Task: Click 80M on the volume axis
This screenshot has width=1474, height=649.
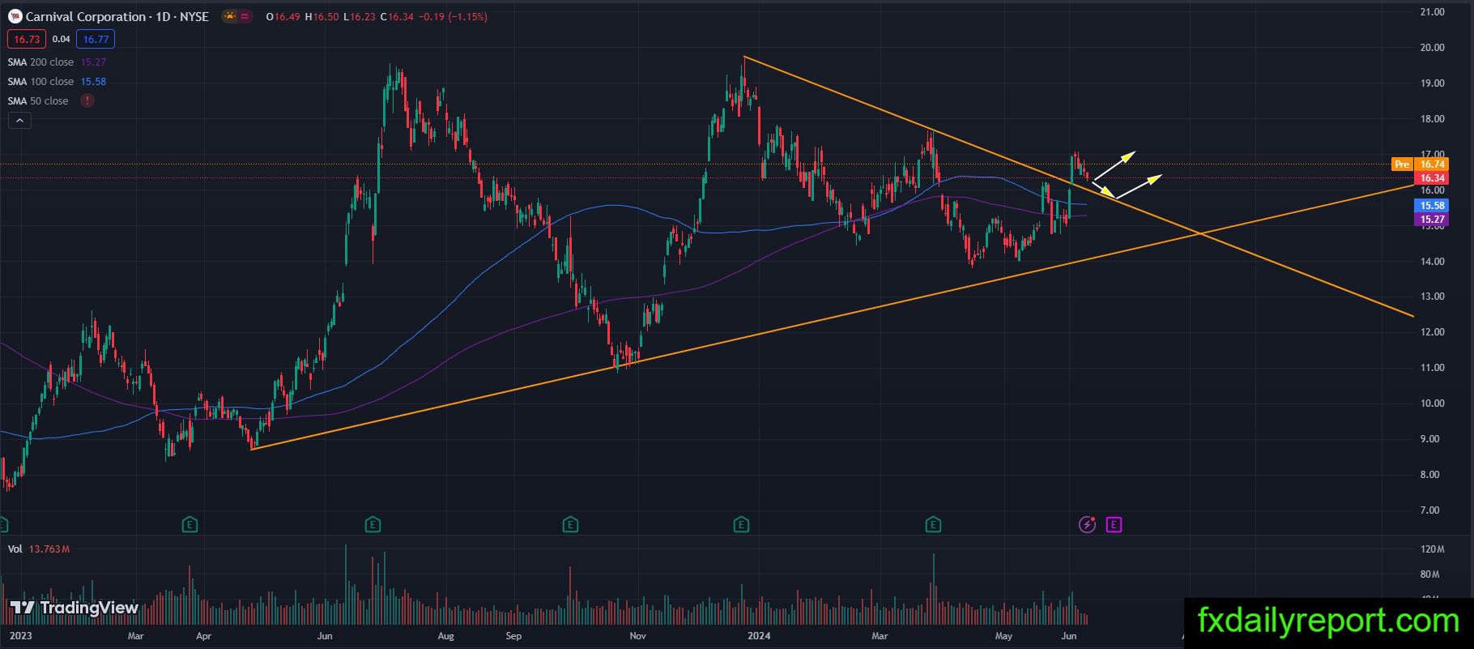Action: pos(1432,574)
